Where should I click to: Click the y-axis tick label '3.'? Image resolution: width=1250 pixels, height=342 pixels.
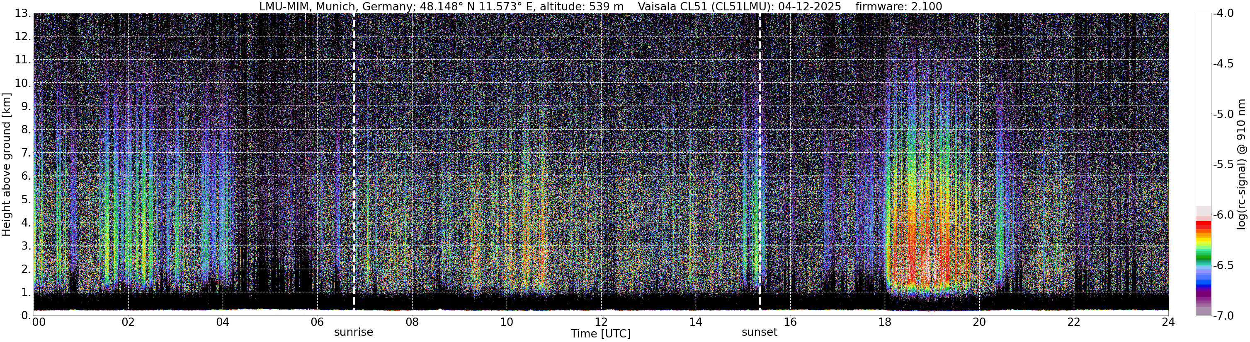tap(26, 246)
